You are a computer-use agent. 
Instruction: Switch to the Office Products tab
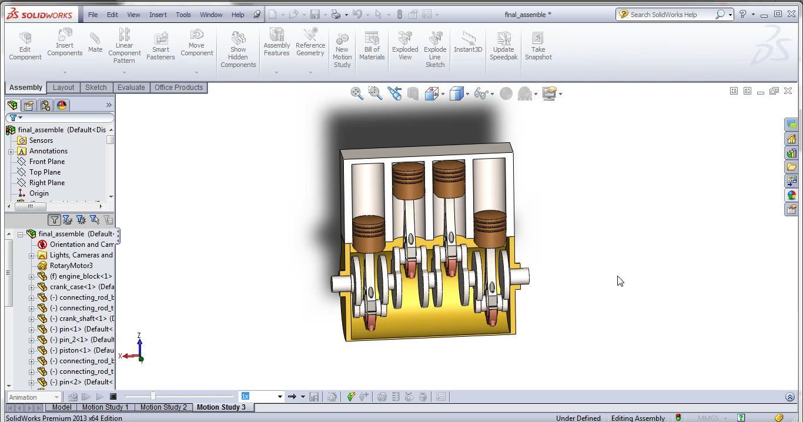click(x=179, y=88)
